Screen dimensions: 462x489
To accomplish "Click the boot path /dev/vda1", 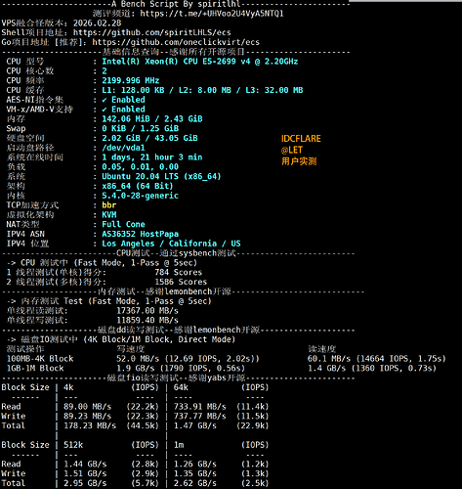I will click(123, 148).
